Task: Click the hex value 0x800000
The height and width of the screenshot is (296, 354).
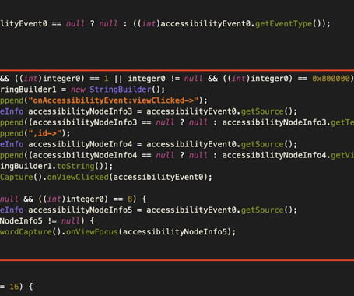Action: tap(331, 79)
